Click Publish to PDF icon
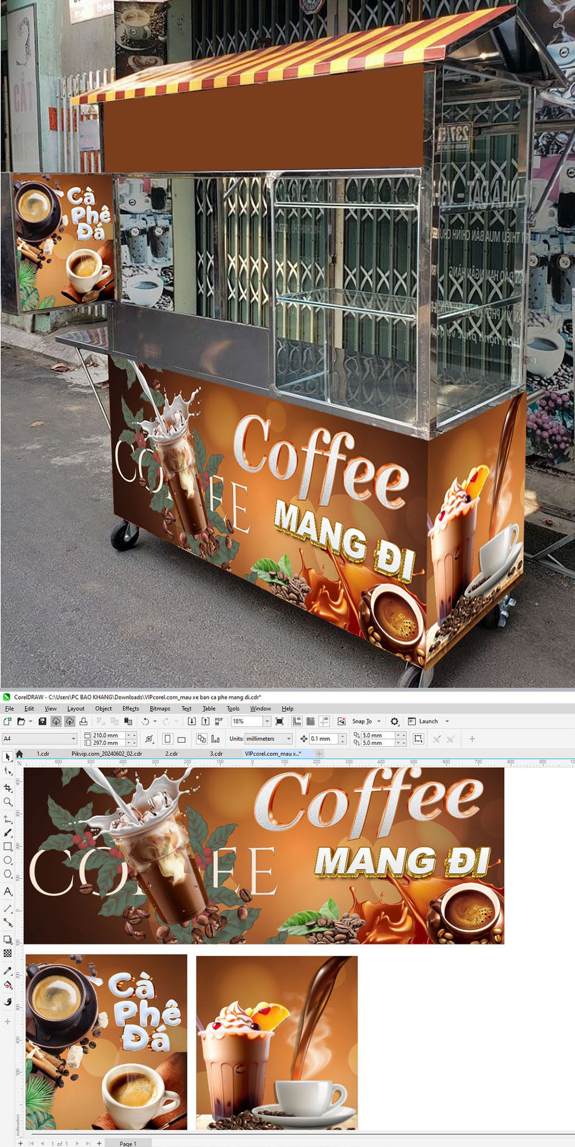Image resolution: width=575 pixels, height=1147 pixels. coord(219,721)
